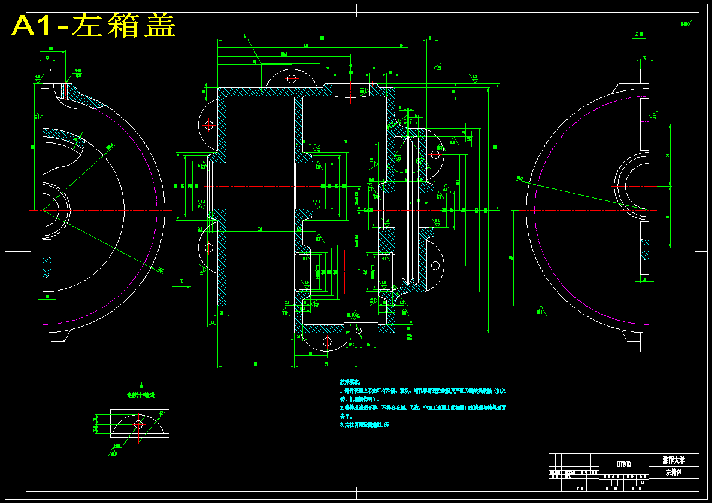This screenshot has height=503, width=712.
Task: Click the bottom bolt hole on the main section
Action: [327, 342]
